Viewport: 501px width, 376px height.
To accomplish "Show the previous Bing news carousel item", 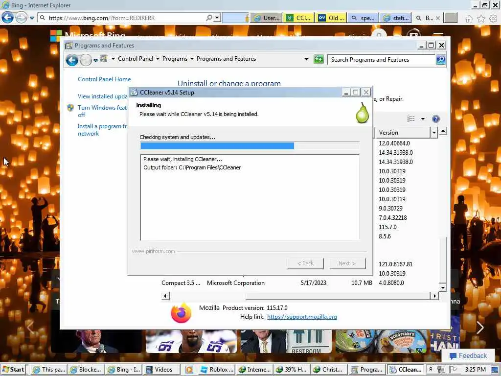I will click(x=30, y=327).
